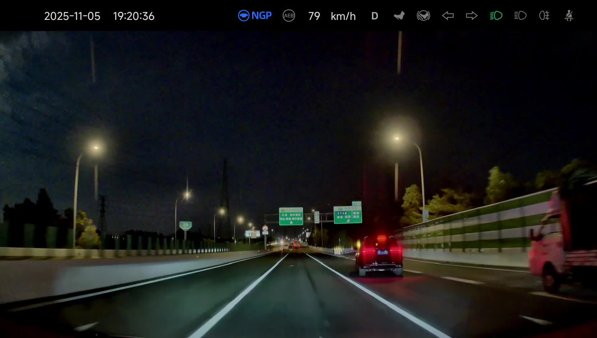
Task: Click the 2025-11-05 date stamp
Action: tap(72, 16)
